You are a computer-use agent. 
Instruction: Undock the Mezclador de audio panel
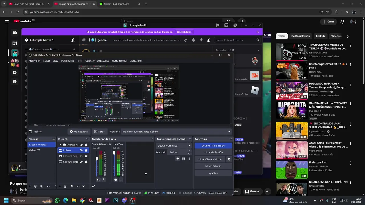point(152,139)
